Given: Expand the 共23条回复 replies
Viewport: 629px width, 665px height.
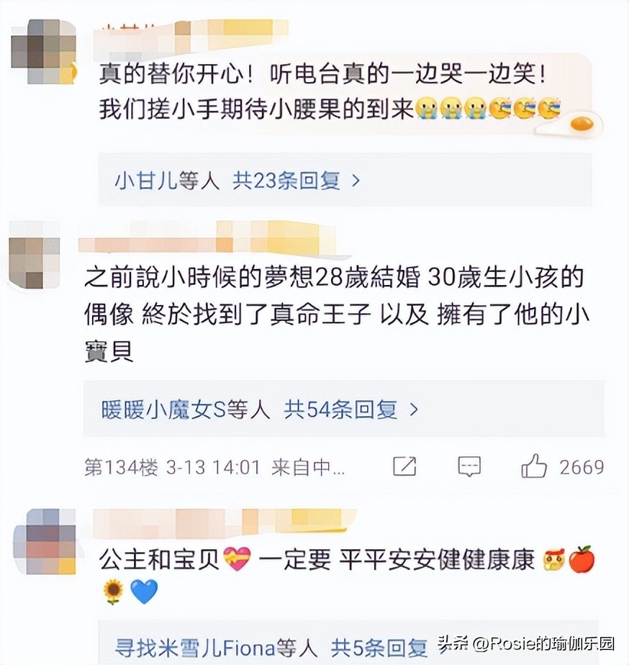Looking at the screenshot, I should pos(286,181).
